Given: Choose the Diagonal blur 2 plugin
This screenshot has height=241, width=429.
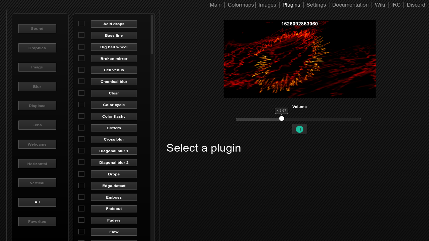Looking at the screenshot, I should click(x=114, y=163).
